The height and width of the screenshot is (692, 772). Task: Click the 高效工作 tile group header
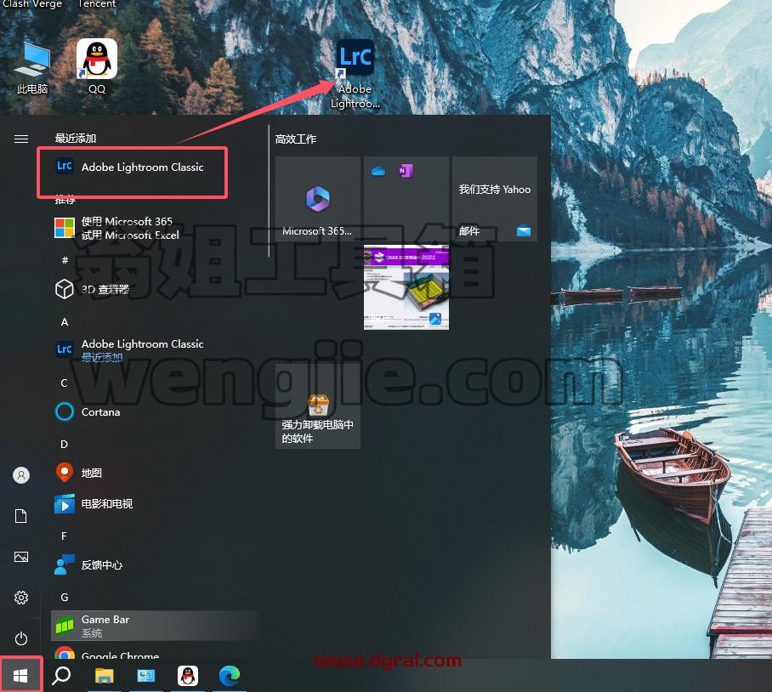click(296, 139)
